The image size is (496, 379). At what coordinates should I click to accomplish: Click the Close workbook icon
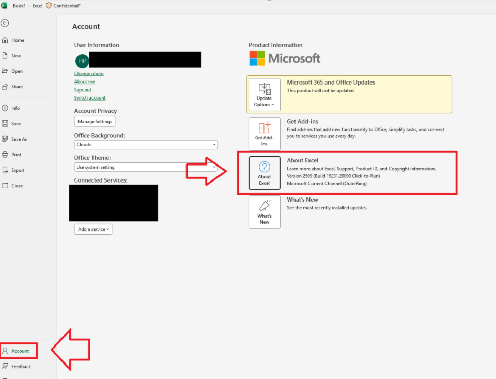pos(5,186)
